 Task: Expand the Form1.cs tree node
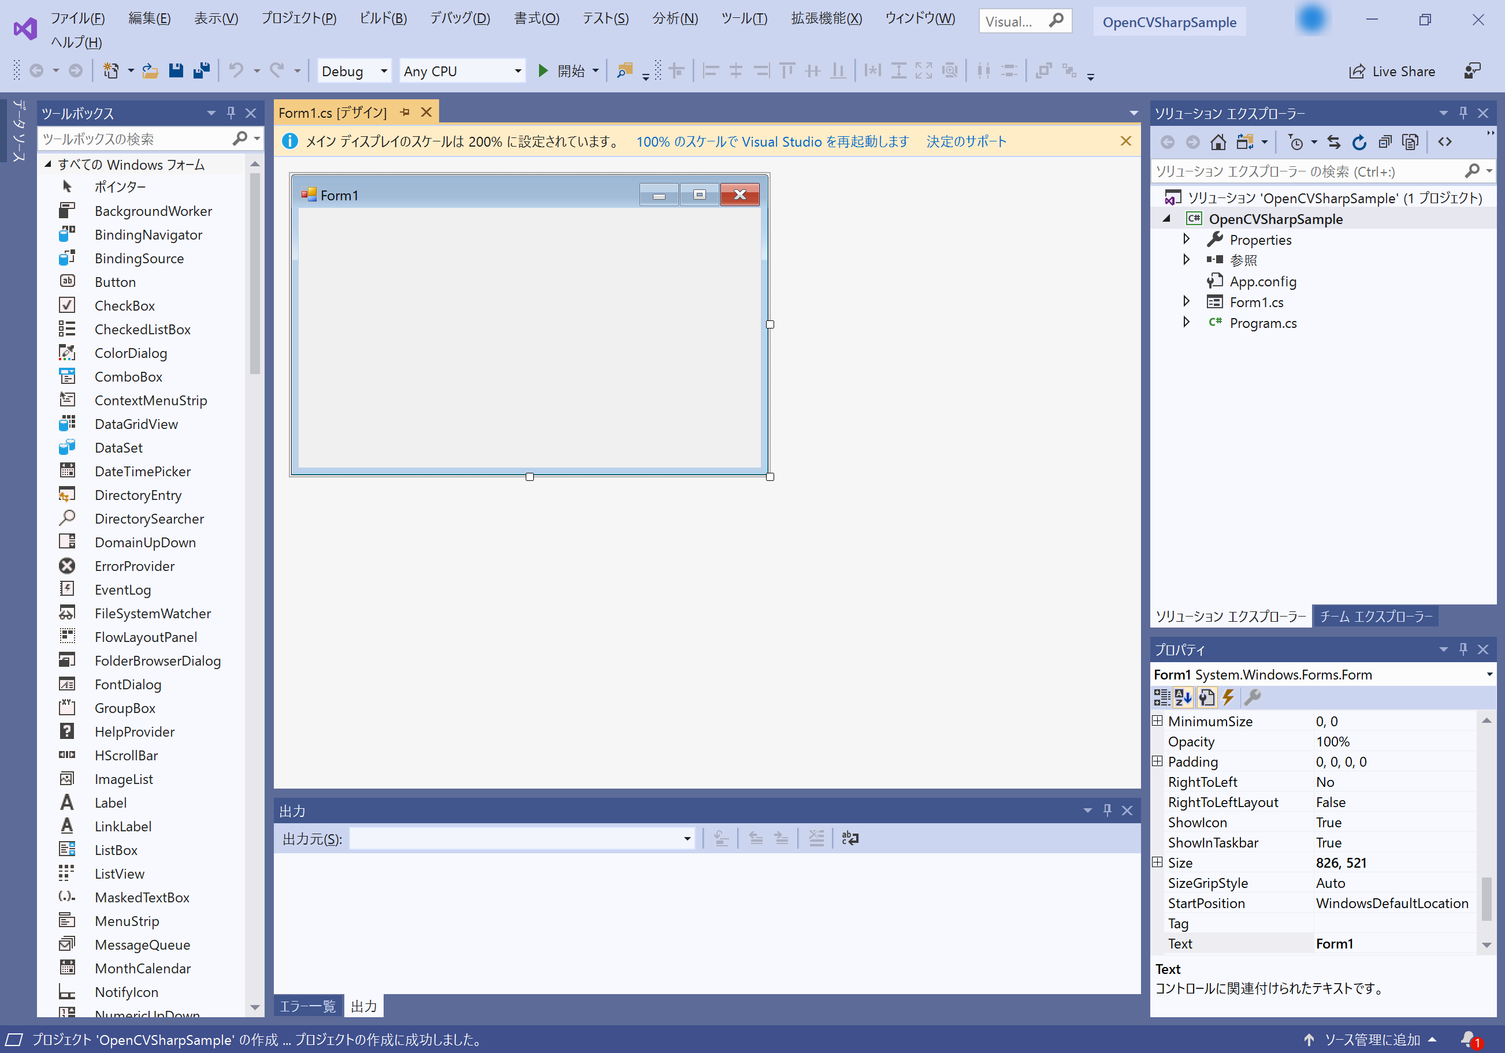[1186, 301]
